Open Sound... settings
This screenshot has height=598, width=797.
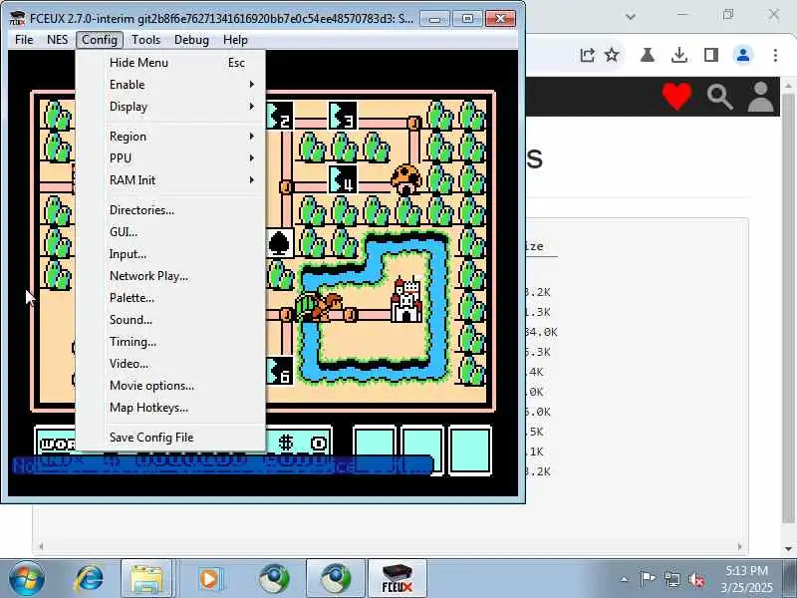[170, 319]
